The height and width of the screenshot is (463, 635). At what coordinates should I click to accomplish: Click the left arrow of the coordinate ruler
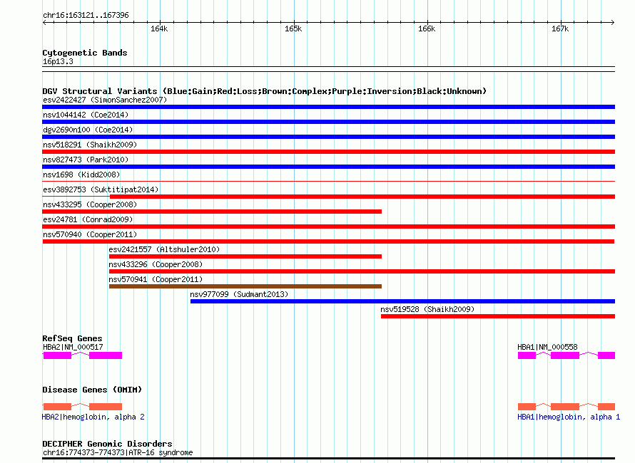coord(44,23)
